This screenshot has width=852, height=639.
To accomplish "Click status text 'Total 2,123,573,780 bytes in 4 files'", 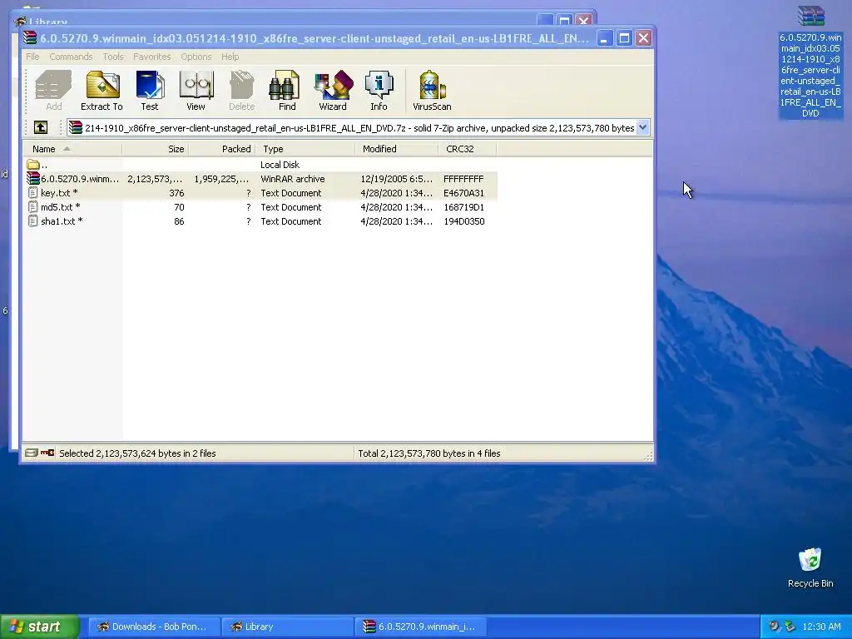I will (x=428, y=453).
